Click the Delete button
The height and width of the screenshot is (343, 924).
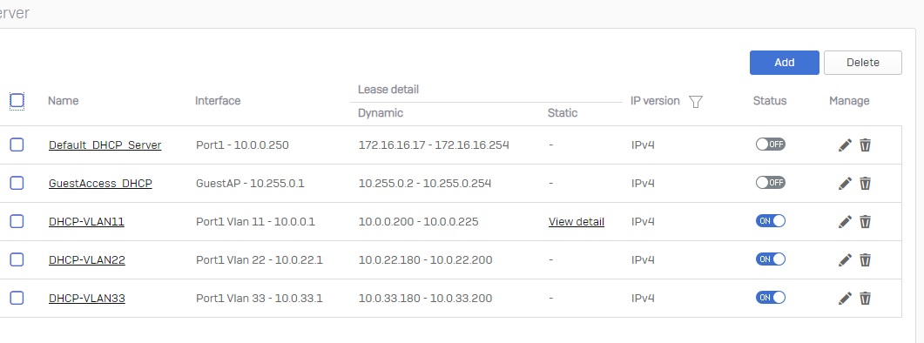click(x=863, y=63)
